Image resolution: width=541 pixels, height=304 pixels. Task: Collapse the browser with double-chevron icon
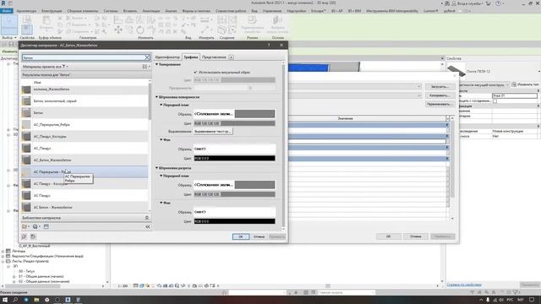(148, 226)
